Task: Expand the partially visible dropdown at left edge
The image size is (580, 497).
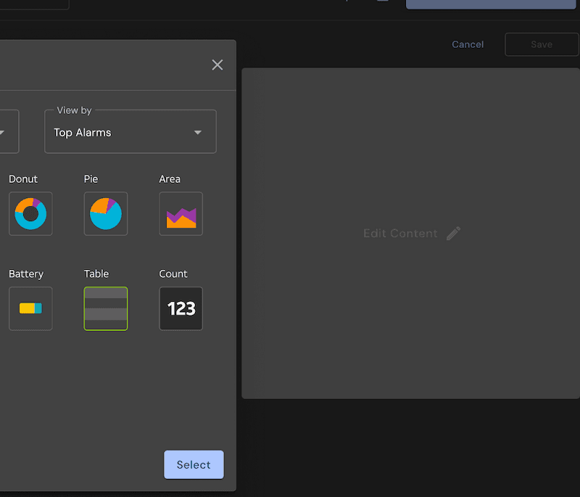Action: (6, 131)
